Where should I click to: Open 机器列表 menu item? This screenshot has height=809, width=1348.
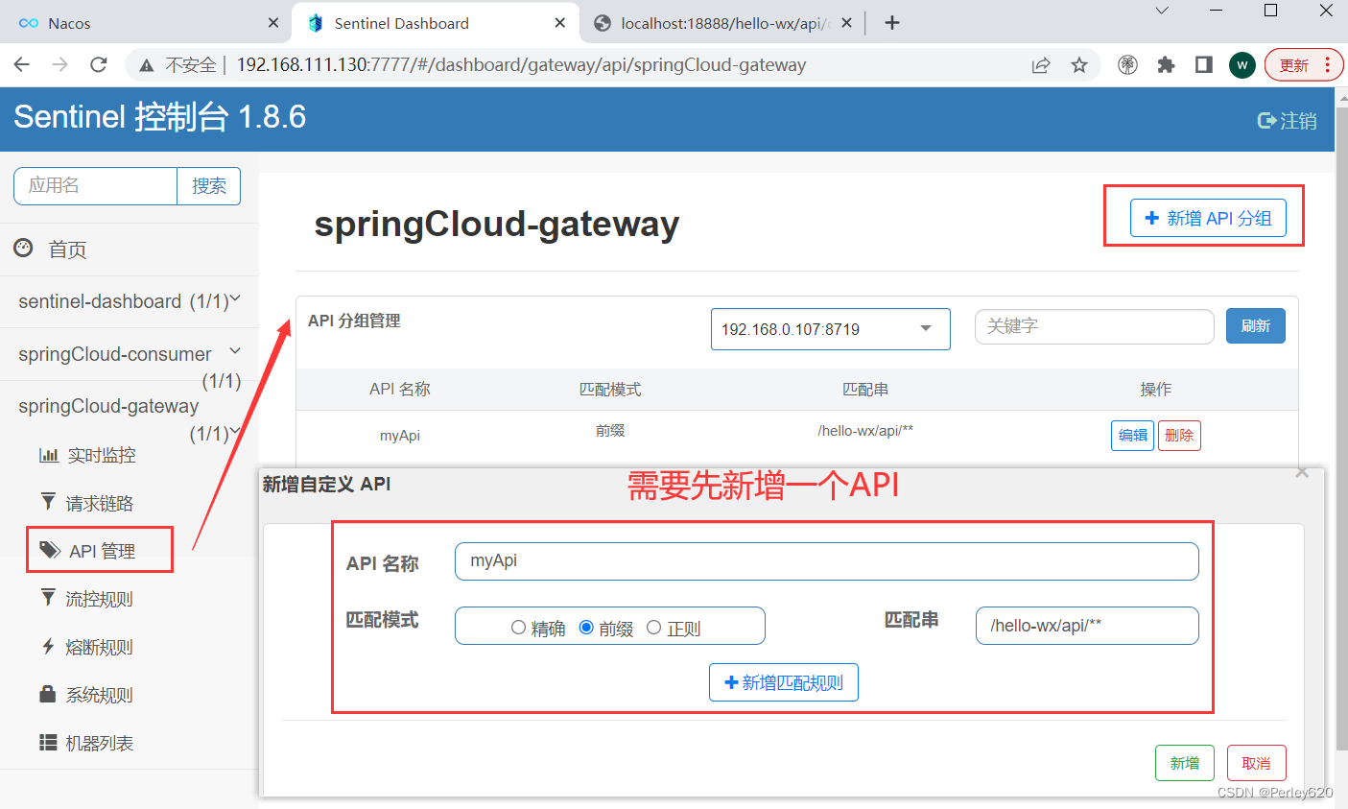pyautogui.click(x=99, y=743)
